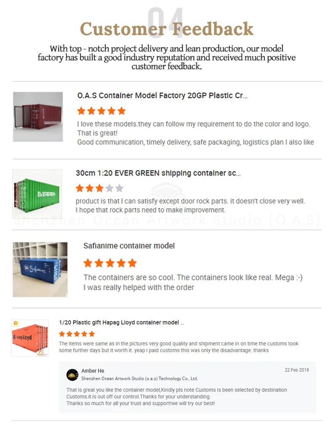Click the orange stars under Safianime container model
333x426 pixels.
[x=110, y=263]
